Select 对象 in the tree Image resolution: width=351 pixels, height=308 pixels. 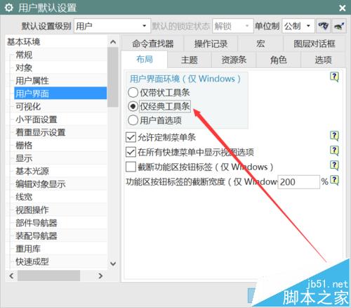tap(24, 68)
